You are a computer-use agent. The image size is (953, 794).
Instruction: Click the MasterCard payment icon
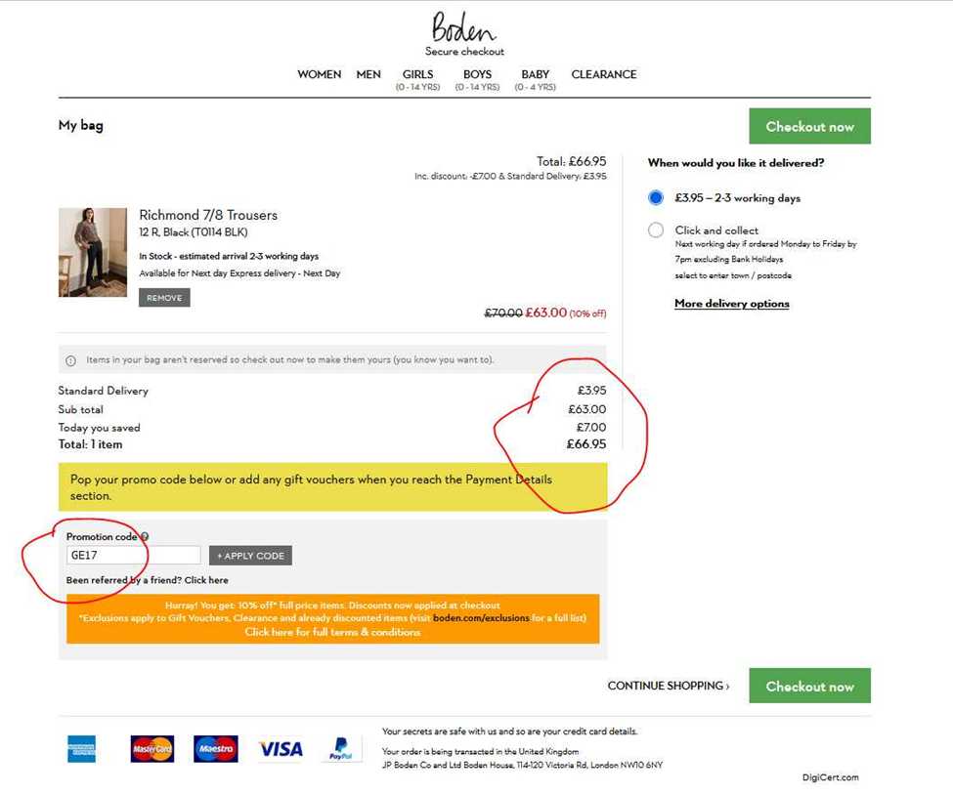152,748
